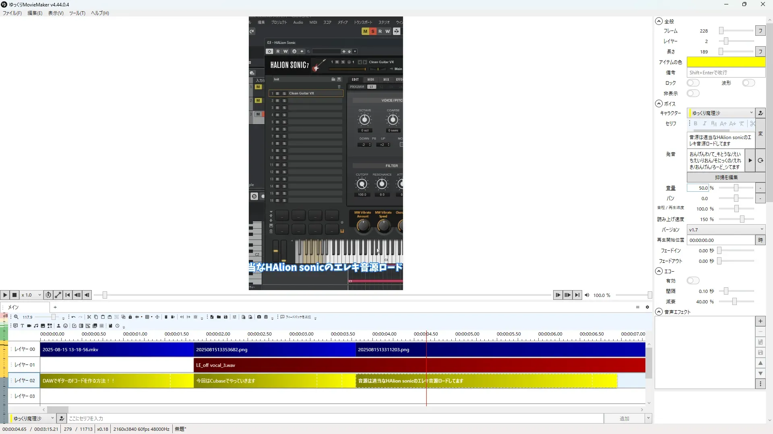The image size is (773, 434).
Task: Click the save project floppy icon
Action: pyautogui.click(x=225, y=317)
